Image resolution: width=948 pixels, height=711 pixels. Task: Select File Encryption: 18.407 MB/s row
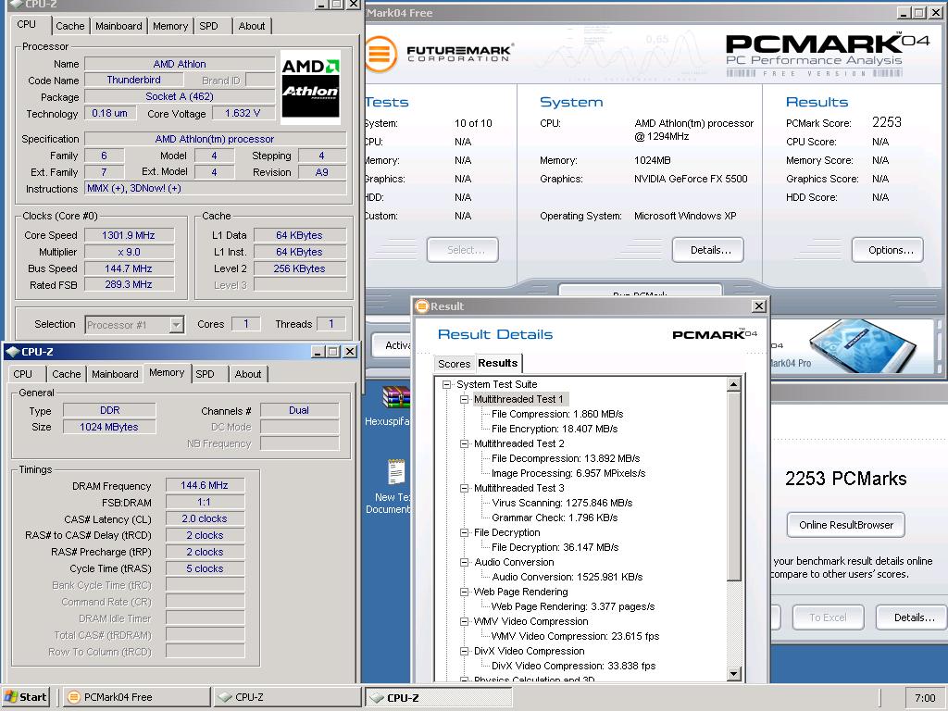555,429
